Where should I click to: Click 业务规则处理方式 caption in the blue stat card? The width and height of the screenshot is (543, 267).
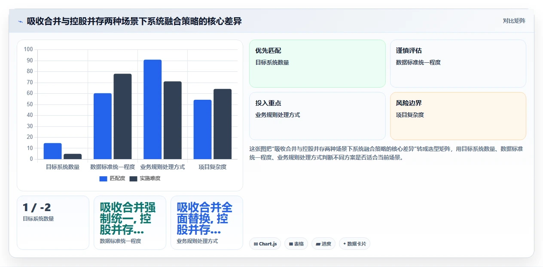click(197, 241)
